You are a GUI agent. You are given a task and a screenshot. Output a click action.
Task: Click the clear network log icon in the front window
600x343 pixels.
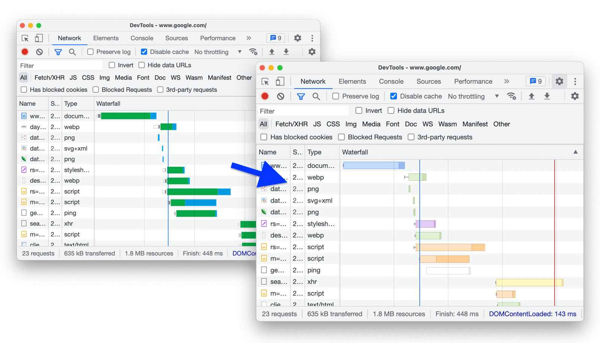click(x=280, y=96)
